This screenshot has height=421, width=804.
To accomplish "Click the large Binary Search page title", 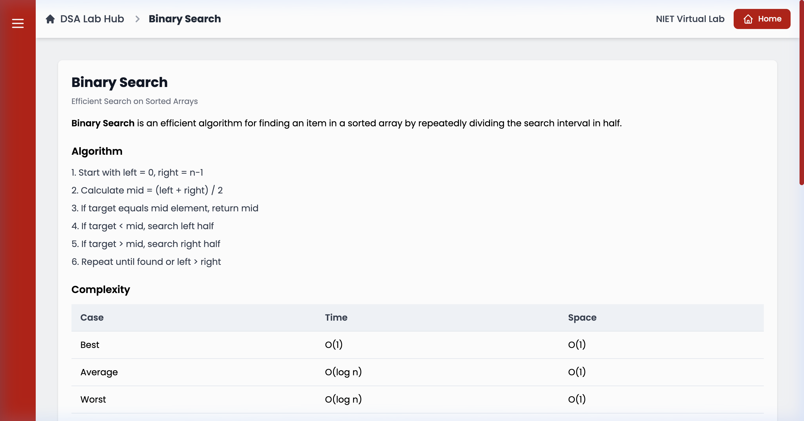I will (x=119, y=82).
